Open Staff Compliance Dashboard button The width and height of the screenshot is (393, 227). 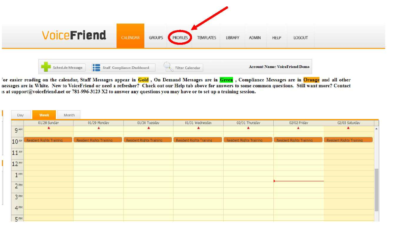click(123, 68)
